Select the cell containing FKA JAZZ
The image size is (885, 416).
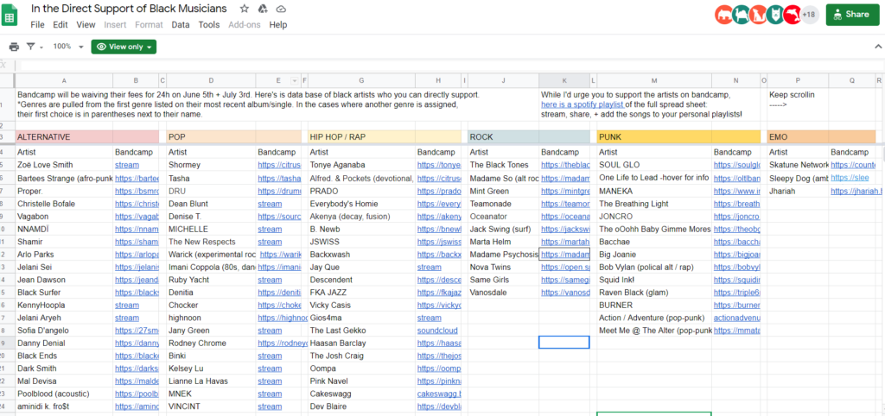tap(361, 293)
